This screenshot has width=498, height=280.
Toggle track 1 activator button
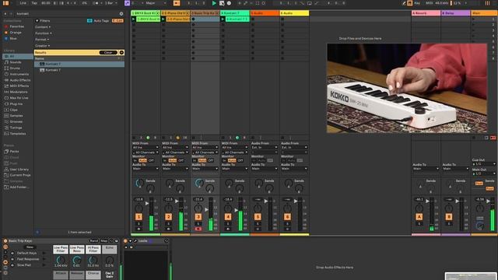coord(139,217)
